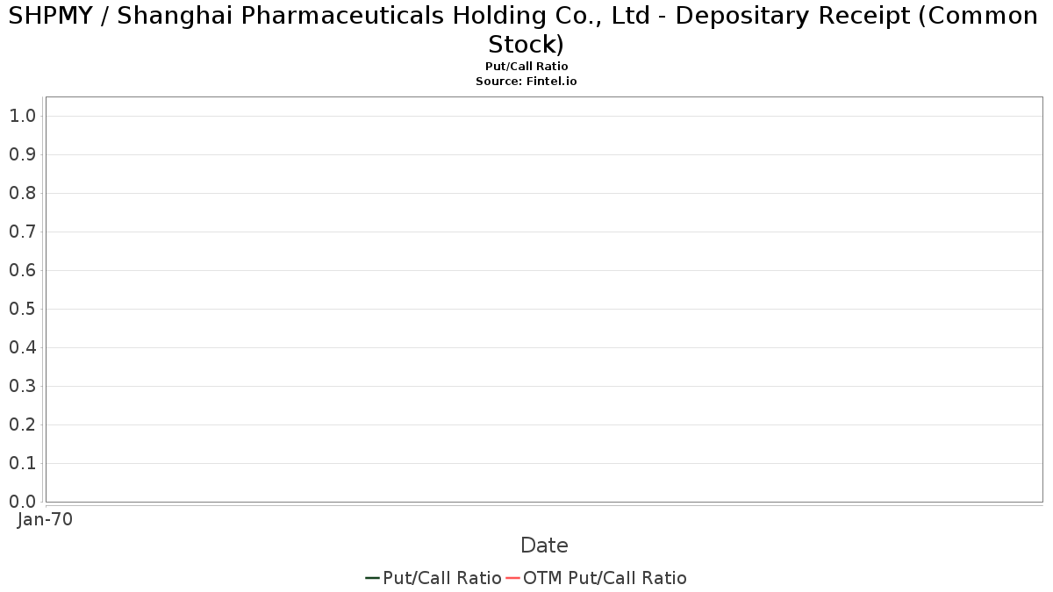Click the 0.6 y-axis tick label
This screenshot has width=1053, height=592.
[22, 270]
